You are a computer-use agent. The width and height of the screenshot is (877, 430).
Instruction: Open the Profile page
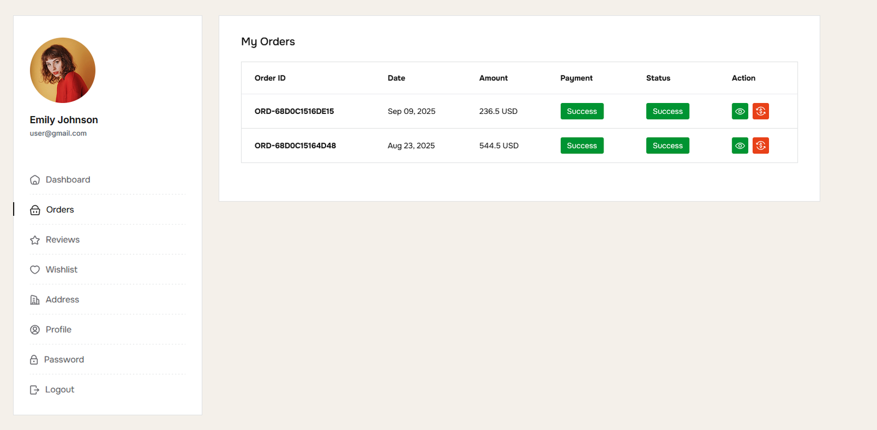point(58,330)
